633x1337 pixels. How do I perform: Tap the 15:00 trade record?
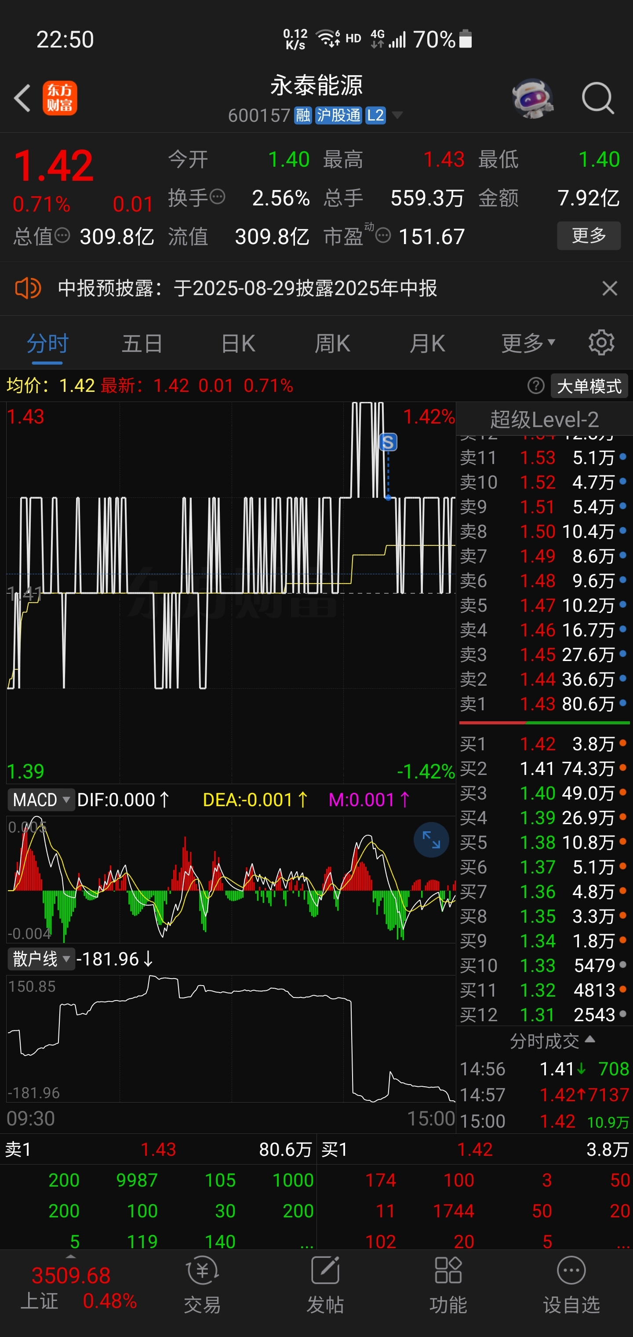click(544, 1121)
